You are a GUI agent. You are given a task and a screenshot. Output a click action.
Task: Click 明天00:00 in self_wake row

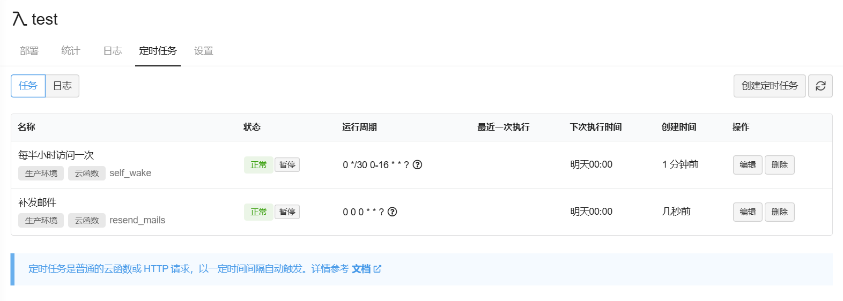tap(591, 164)
